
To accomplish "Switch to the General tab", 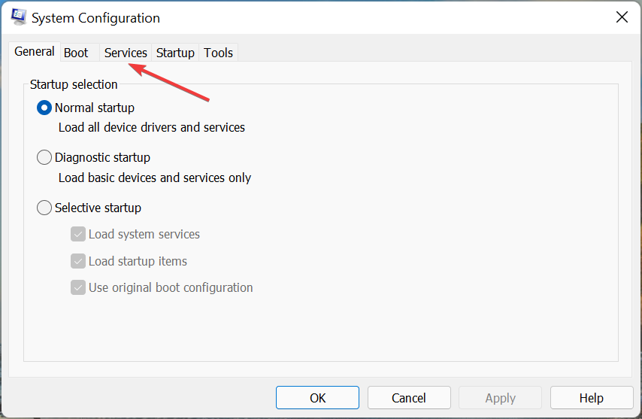I will click(35, 52).
